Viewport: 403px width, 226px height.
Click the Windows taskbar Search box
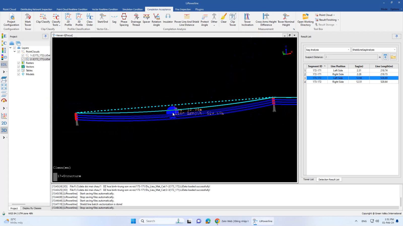(161, 221)
